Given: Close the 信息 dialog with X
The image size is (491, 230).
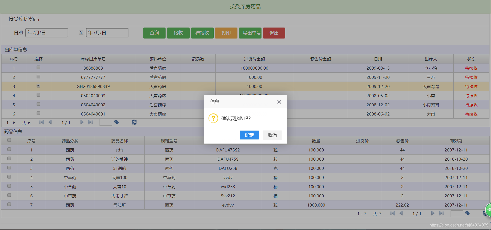Looking at the screenshot, I should coord(279,102).
